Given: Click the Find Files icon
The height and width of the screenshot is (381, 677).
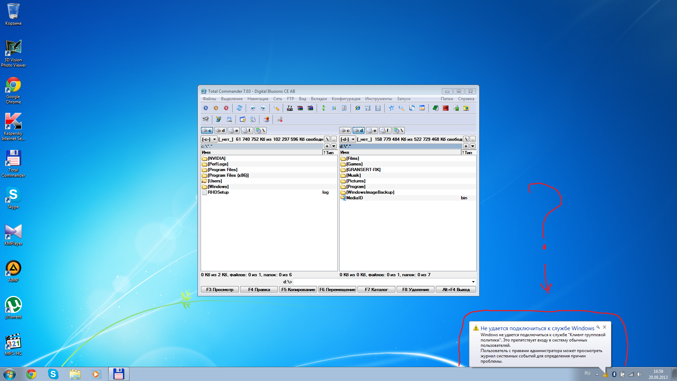Looking at the screenshot, I should [x=401, y=108].
